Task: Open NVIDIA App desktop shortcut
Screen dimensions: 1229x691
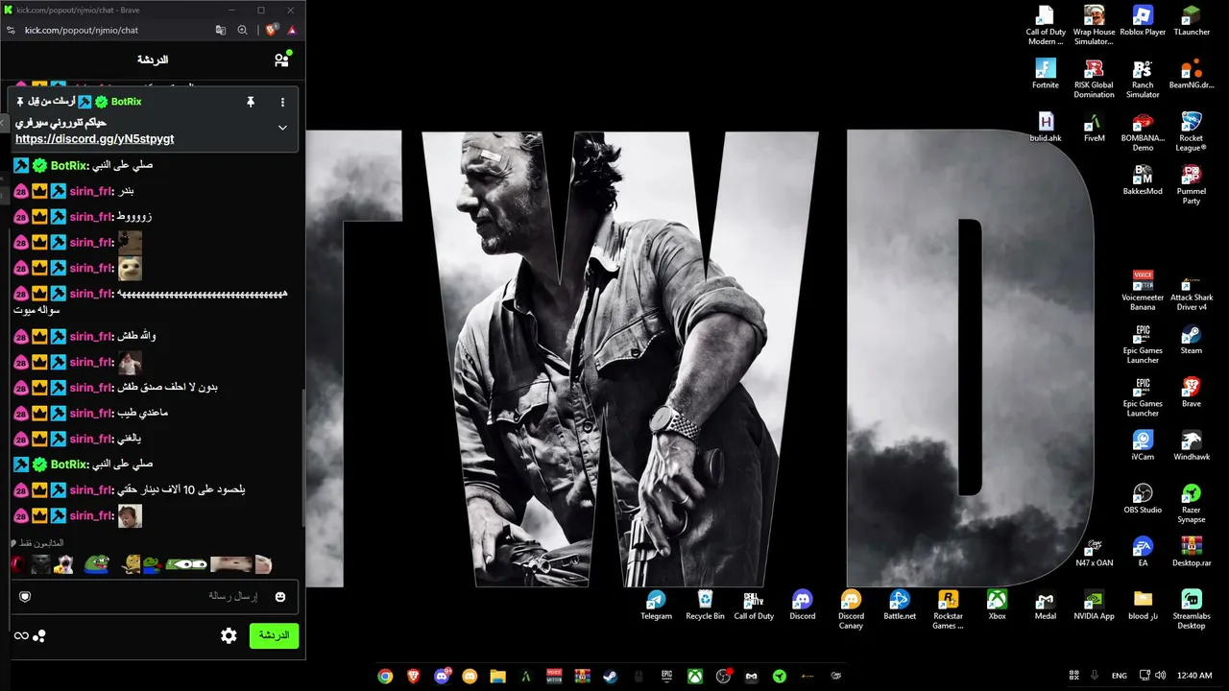Action: [1094, 605]
